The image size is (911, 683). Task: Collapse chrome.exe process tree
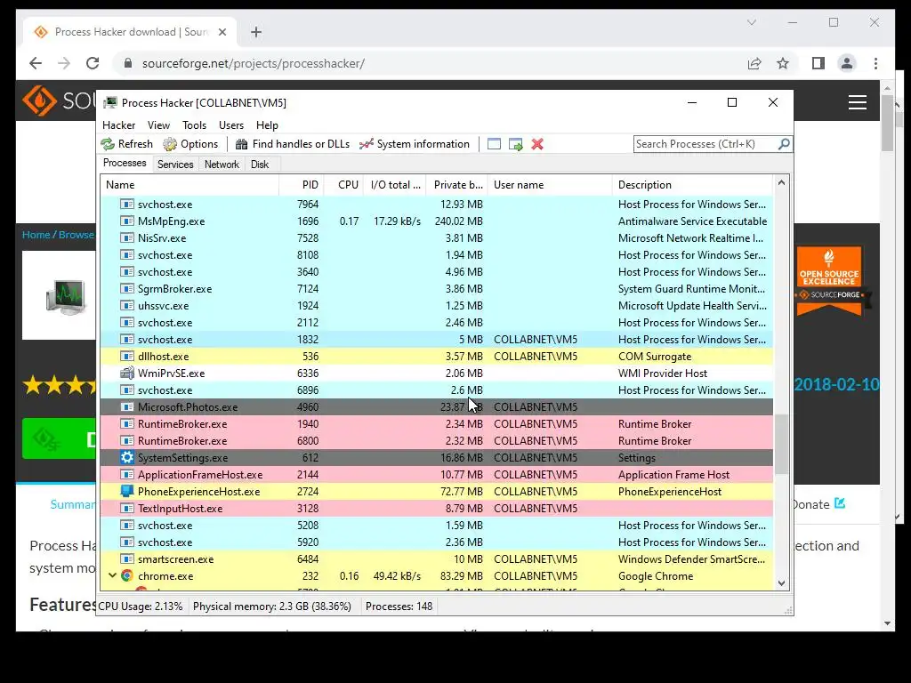pos(112,575)
